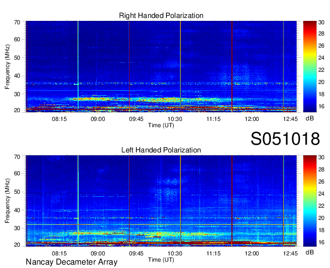
Task: Click 26 dB tick on Left Handed color bar
Action: pos(321,181)
